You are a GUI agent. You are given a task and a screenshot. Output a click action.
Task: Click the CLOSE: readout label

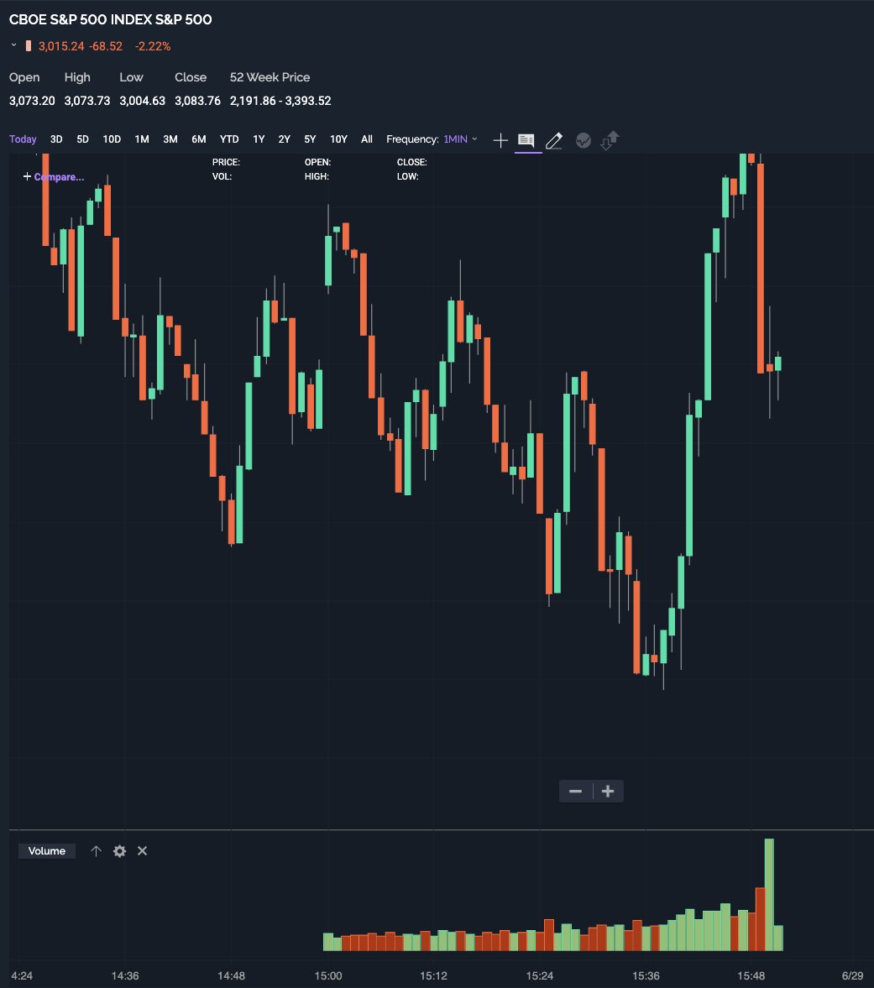(412, 163)
